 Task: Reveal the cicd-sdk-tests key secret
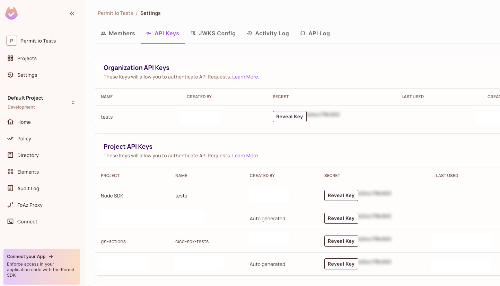(341, 241)
